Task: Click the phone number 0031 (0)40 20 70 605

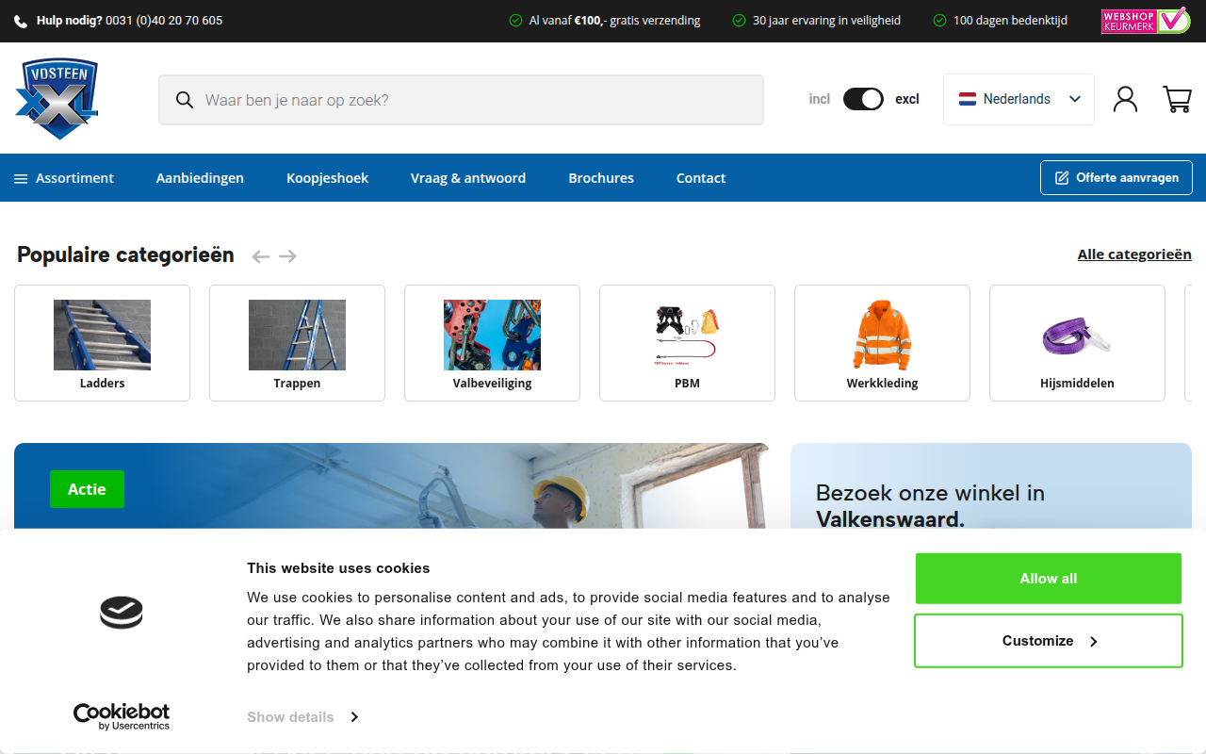Action: [164, 21]
